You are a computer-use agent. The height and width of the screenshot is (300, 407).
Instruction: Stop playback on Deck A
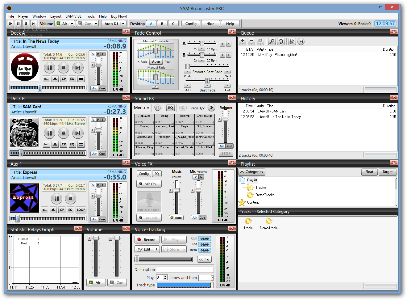pos(64,67)
